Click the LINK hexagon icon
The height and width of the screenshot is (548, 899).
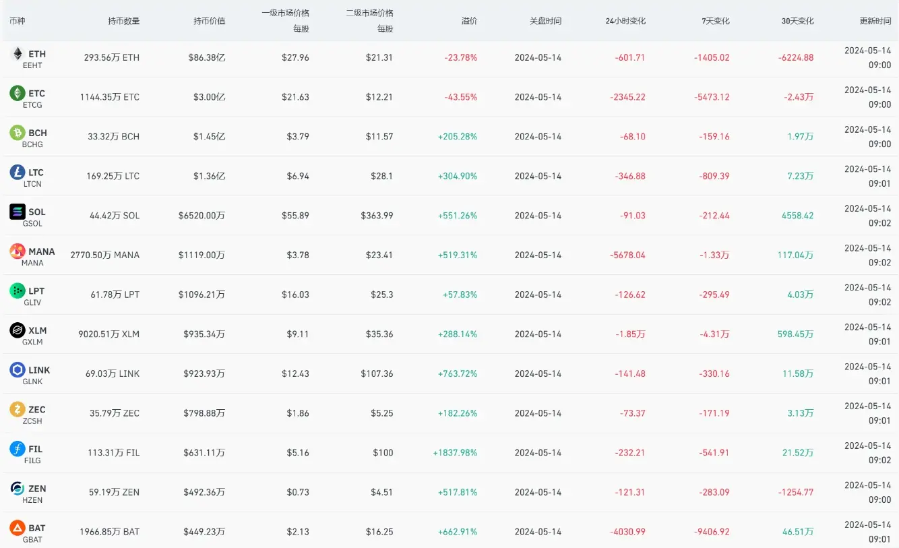(18, 370)
